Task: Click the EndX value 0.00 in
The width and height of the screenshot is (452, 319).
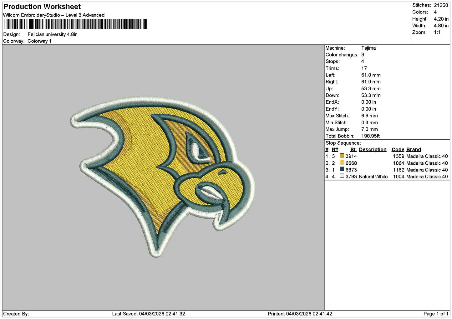Action: coord(369,102)
